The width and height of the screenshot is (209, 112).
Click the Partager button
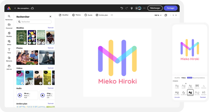tap(171, 8)
